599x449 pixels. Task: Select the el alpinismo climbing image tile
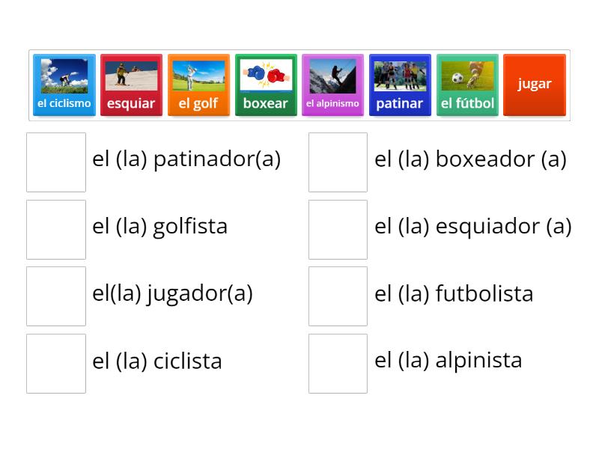pyautogui.click(x=333, y=84)
